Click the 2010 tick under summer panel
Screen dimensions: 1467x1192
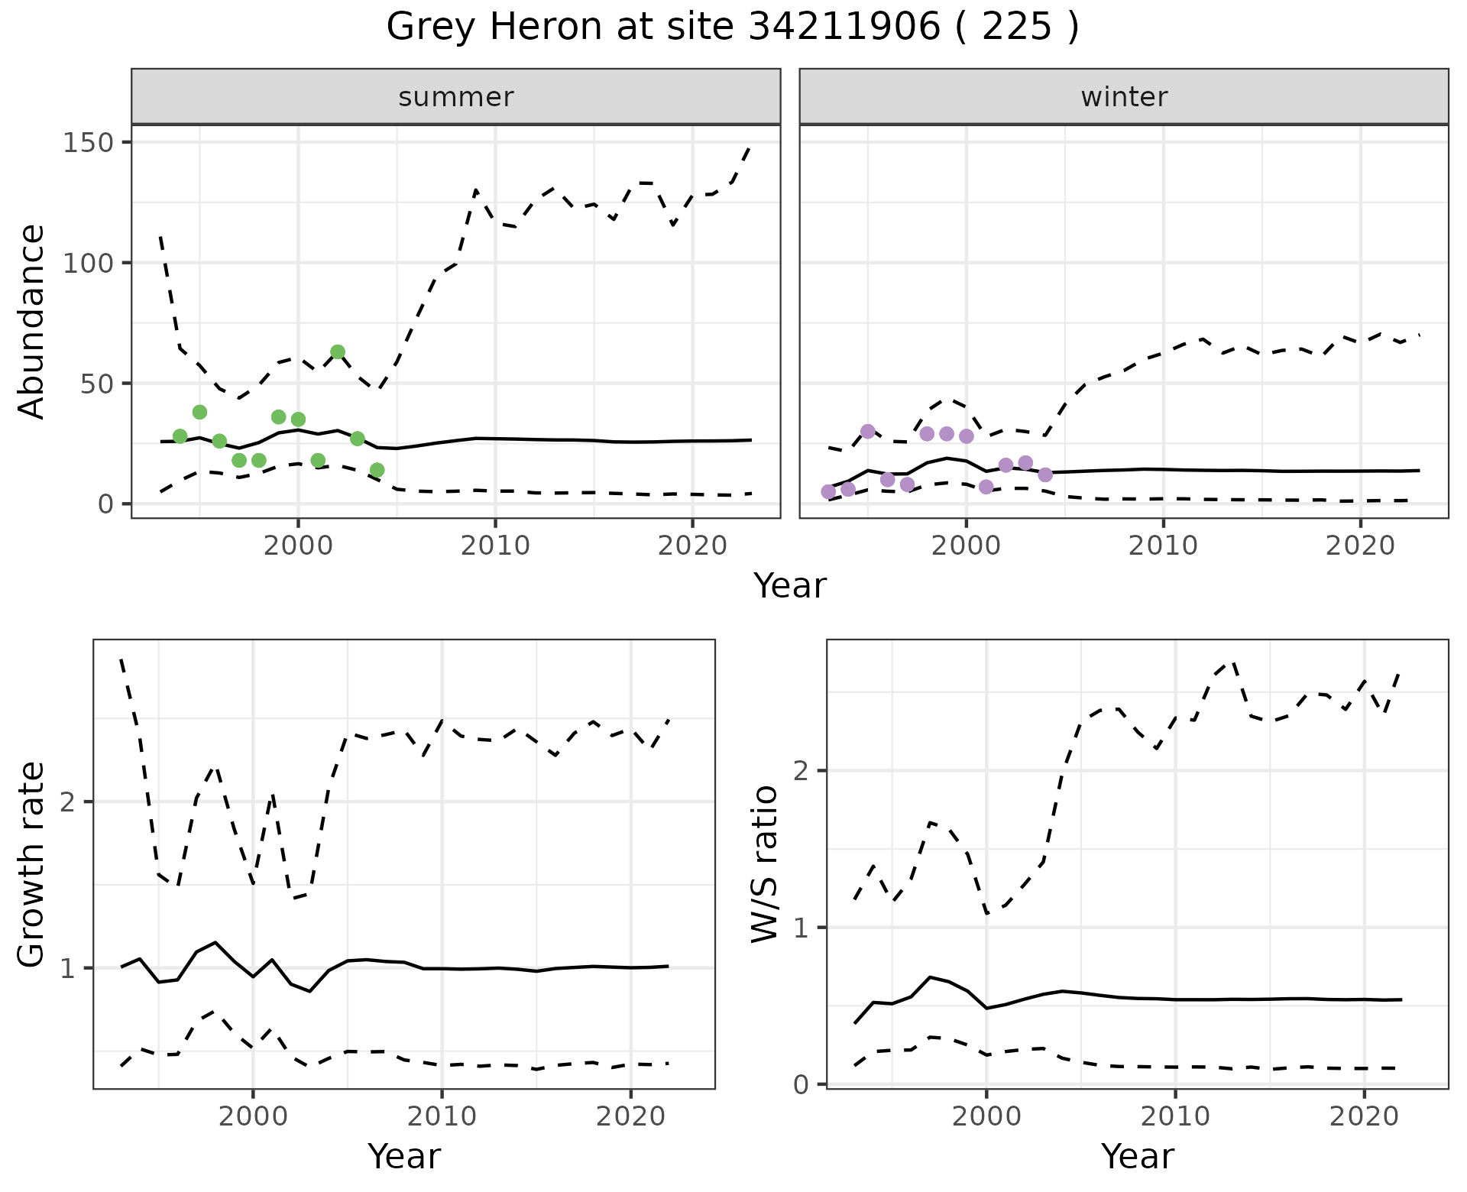[495, 546]
